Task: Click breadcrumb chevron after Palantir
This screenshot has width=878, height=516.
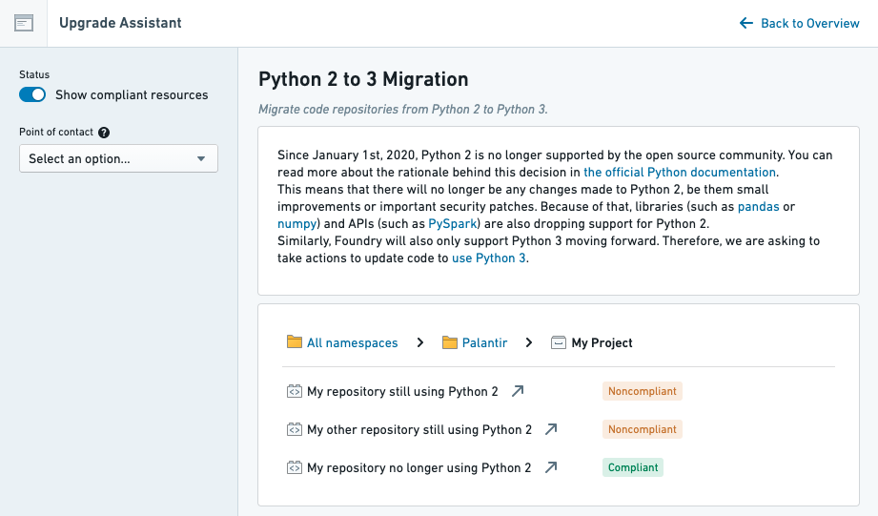Action: pyautogui.click(x=528, y=342)
